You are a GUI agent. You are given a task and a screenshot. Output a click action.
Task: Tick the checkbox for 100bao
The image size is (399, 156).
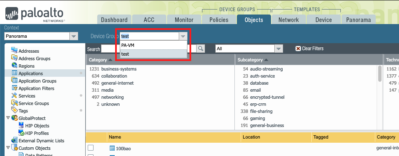91,148
